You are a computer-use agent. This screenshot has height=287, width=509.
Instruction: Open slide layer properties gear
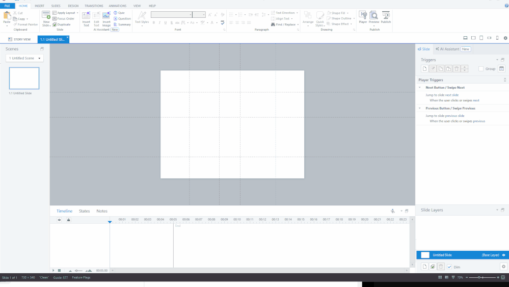tap(503, 267)
